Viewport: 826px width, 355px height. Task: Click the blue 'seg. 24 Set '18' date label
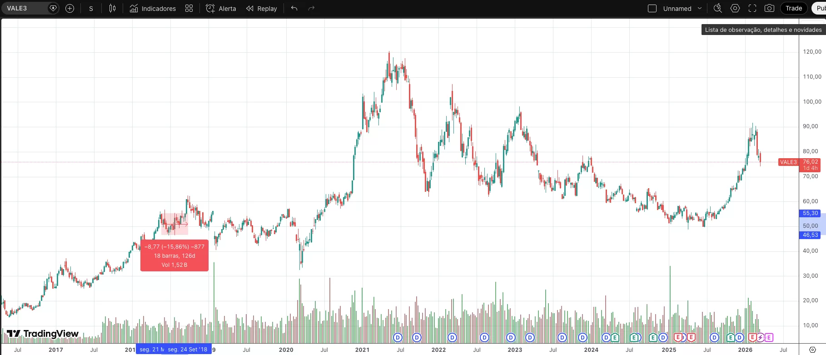[187, 350]
